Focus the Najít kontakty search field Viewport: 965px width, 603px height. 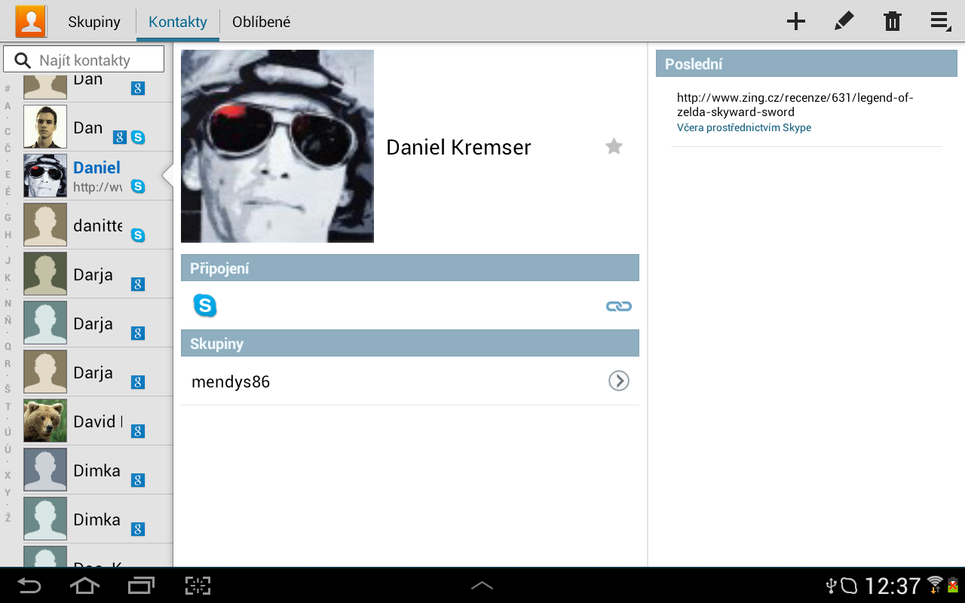point(84,60)
